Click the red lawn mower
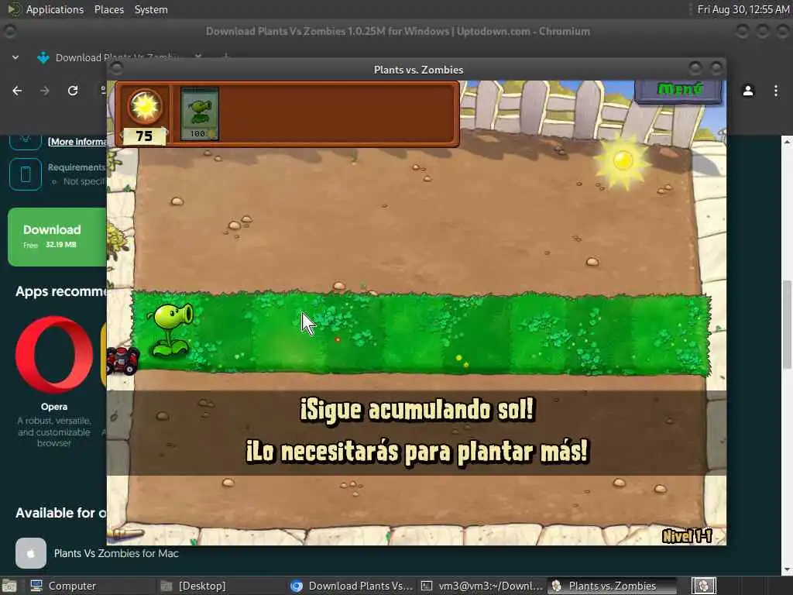Image resolution: width=793 pixels, height=595 pixels. point(122,359)
